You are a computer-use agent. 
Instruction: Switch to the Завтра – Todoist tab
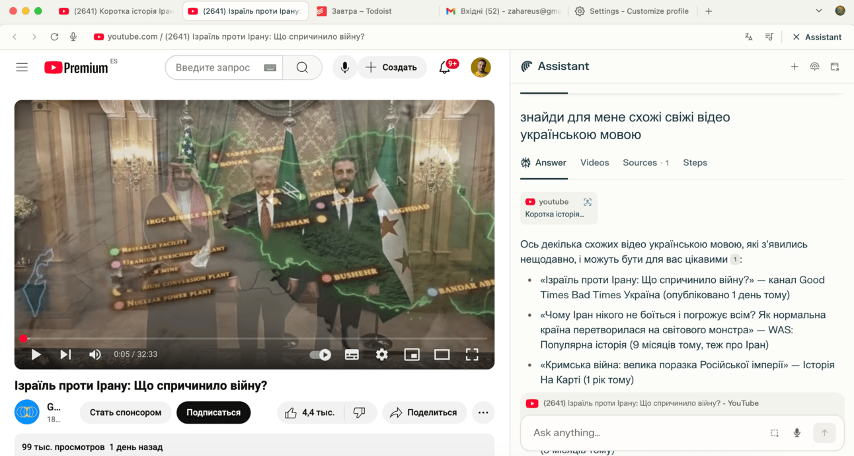pos(362,11)
